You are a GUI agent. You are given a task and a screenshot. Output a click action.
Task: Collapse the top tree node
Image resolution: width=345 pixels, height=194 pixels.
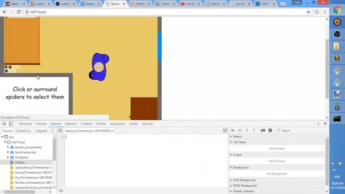point(2,137)
